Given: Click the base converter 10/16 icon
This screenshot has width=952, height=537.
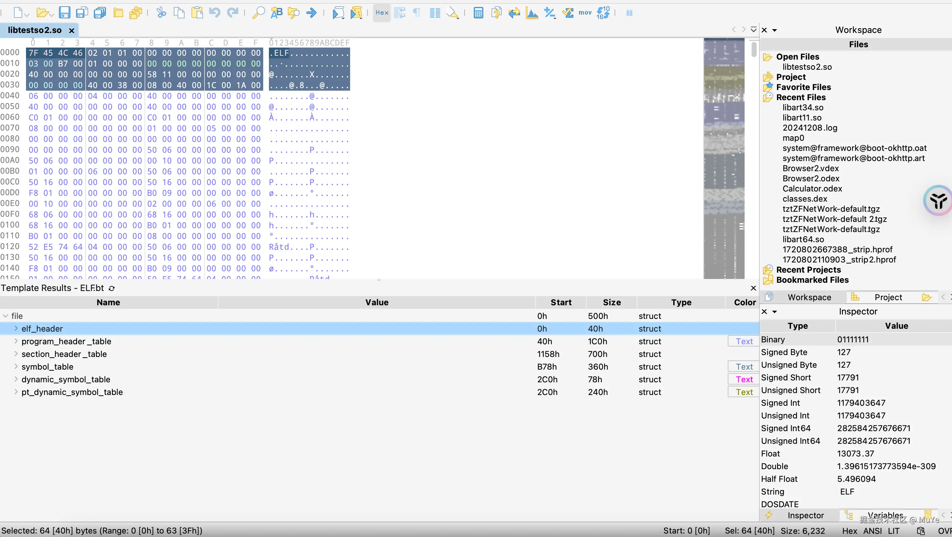Looking at the screenshot, I should pyautogui.click(x=603, y=13).
